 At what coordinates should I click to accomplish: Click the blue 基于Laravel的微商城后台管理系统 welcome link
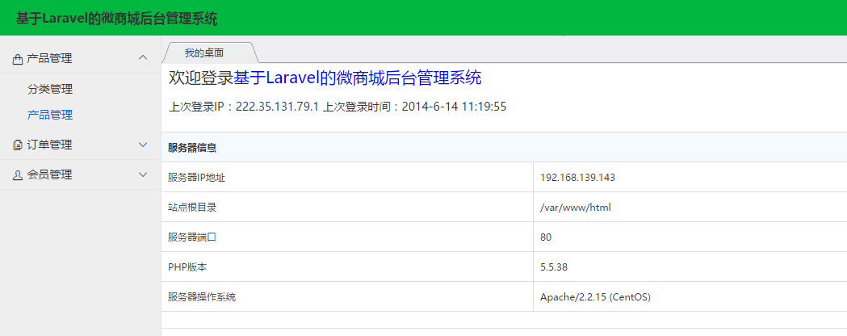357,78
